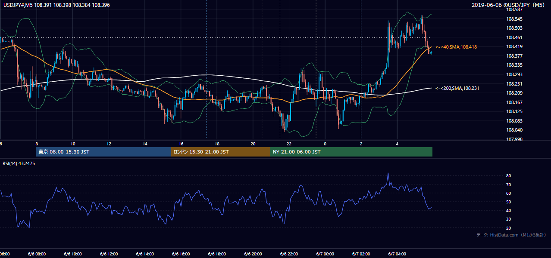
Task: Click price axis value 108.419
Action: 514,46
